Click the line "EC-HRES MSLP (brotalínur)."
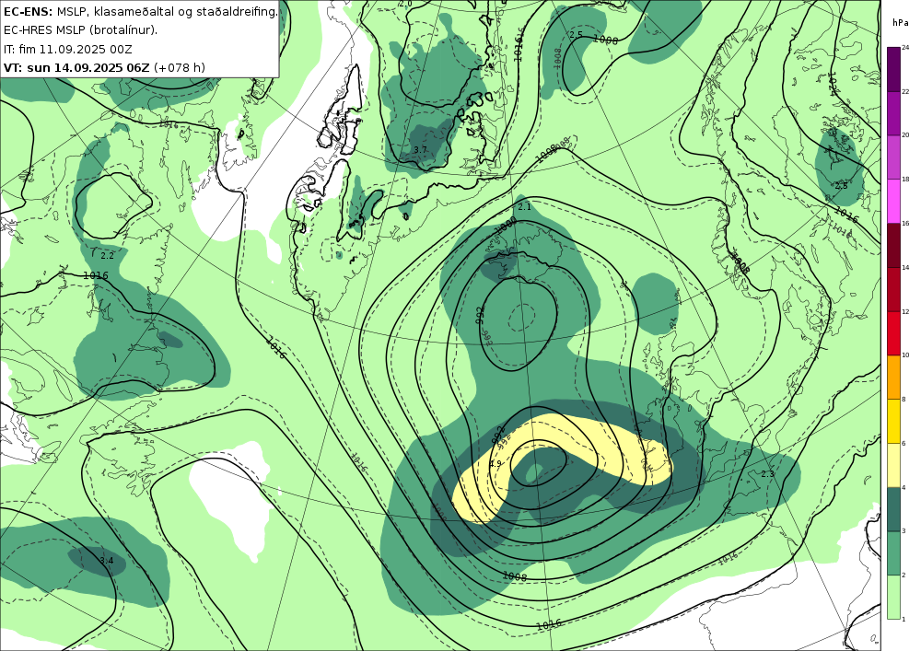 click(80, 30)
